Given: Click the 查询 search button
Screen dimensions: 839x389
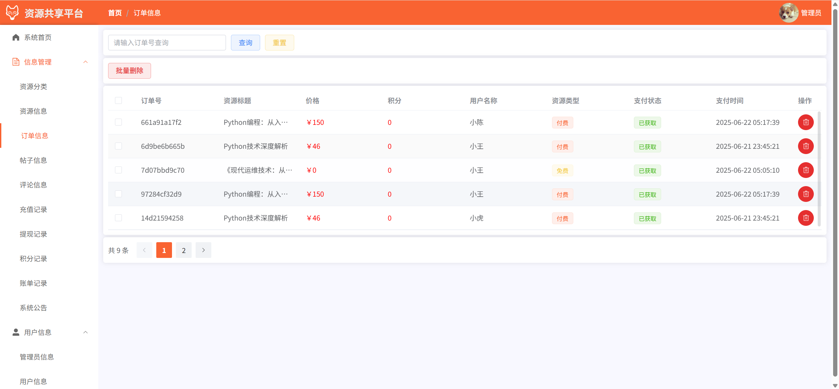Looking at the screenshot, I should (x=245, y=43).
